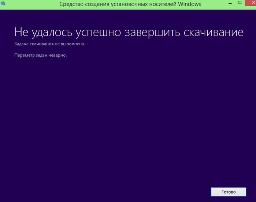Screen dimensions: 256x202
Task: Select the message 'Параметр задан неверно.'
Action: [x=41, y=55]
